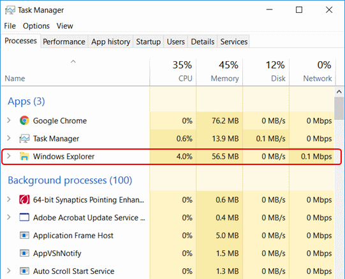
Task: Sort processes by CPU column header
Action: point(173,72)
